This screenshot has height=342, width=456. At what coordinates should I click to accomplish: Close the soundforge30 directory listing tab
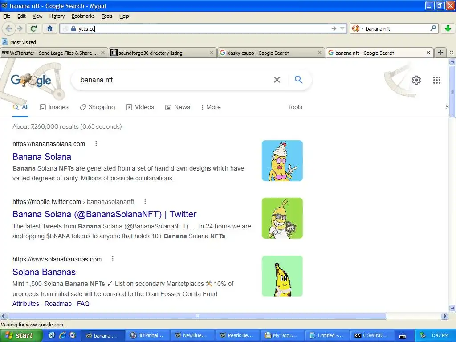tap(212, 53)
